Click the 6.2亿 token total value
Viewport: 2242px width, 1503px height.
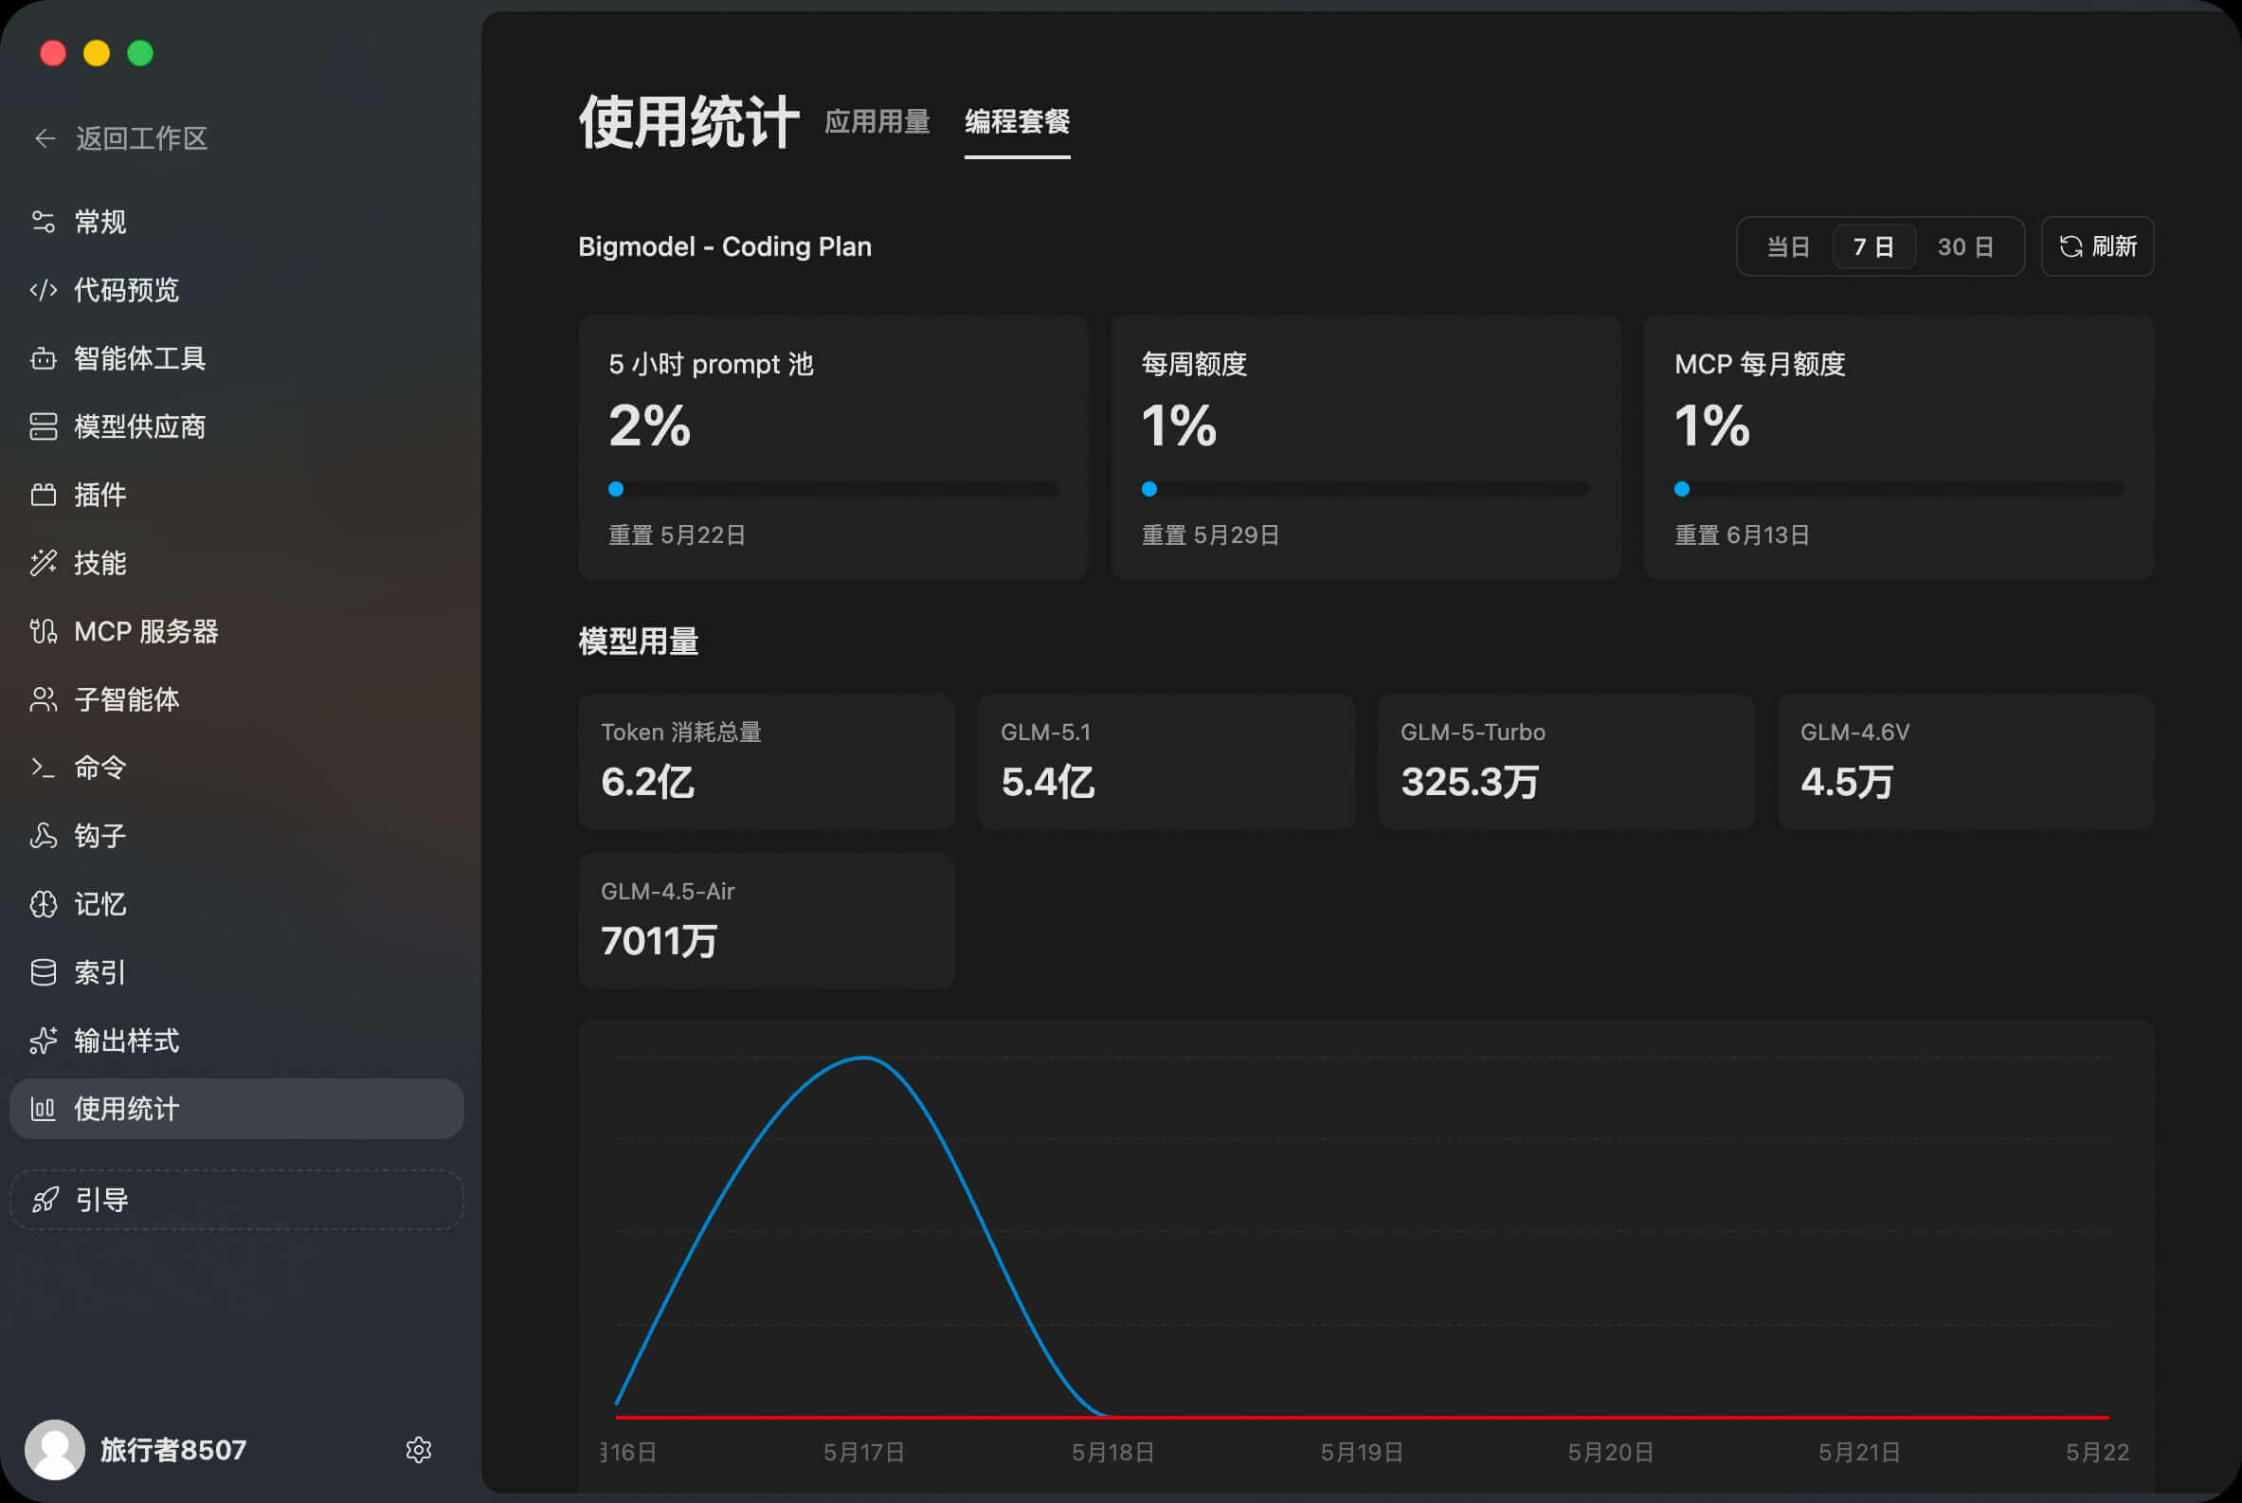[647, 782]
